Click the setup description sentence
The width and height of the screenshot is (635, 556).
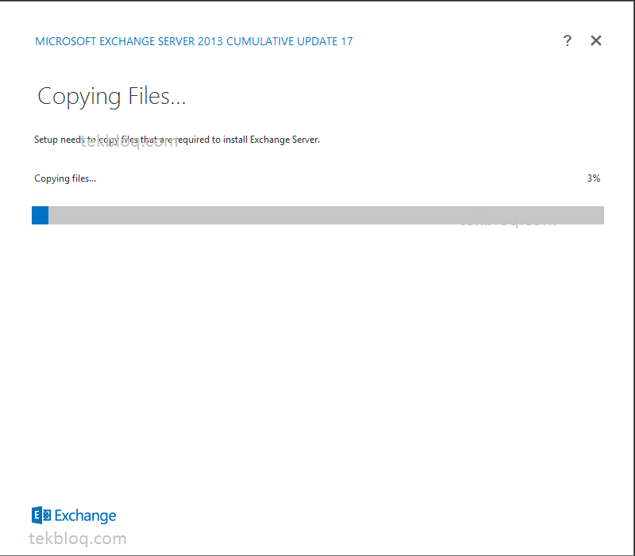[177, 140]
